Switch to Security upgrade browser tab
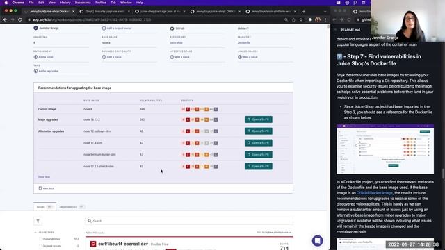445x250 pixels. (105, 12)
